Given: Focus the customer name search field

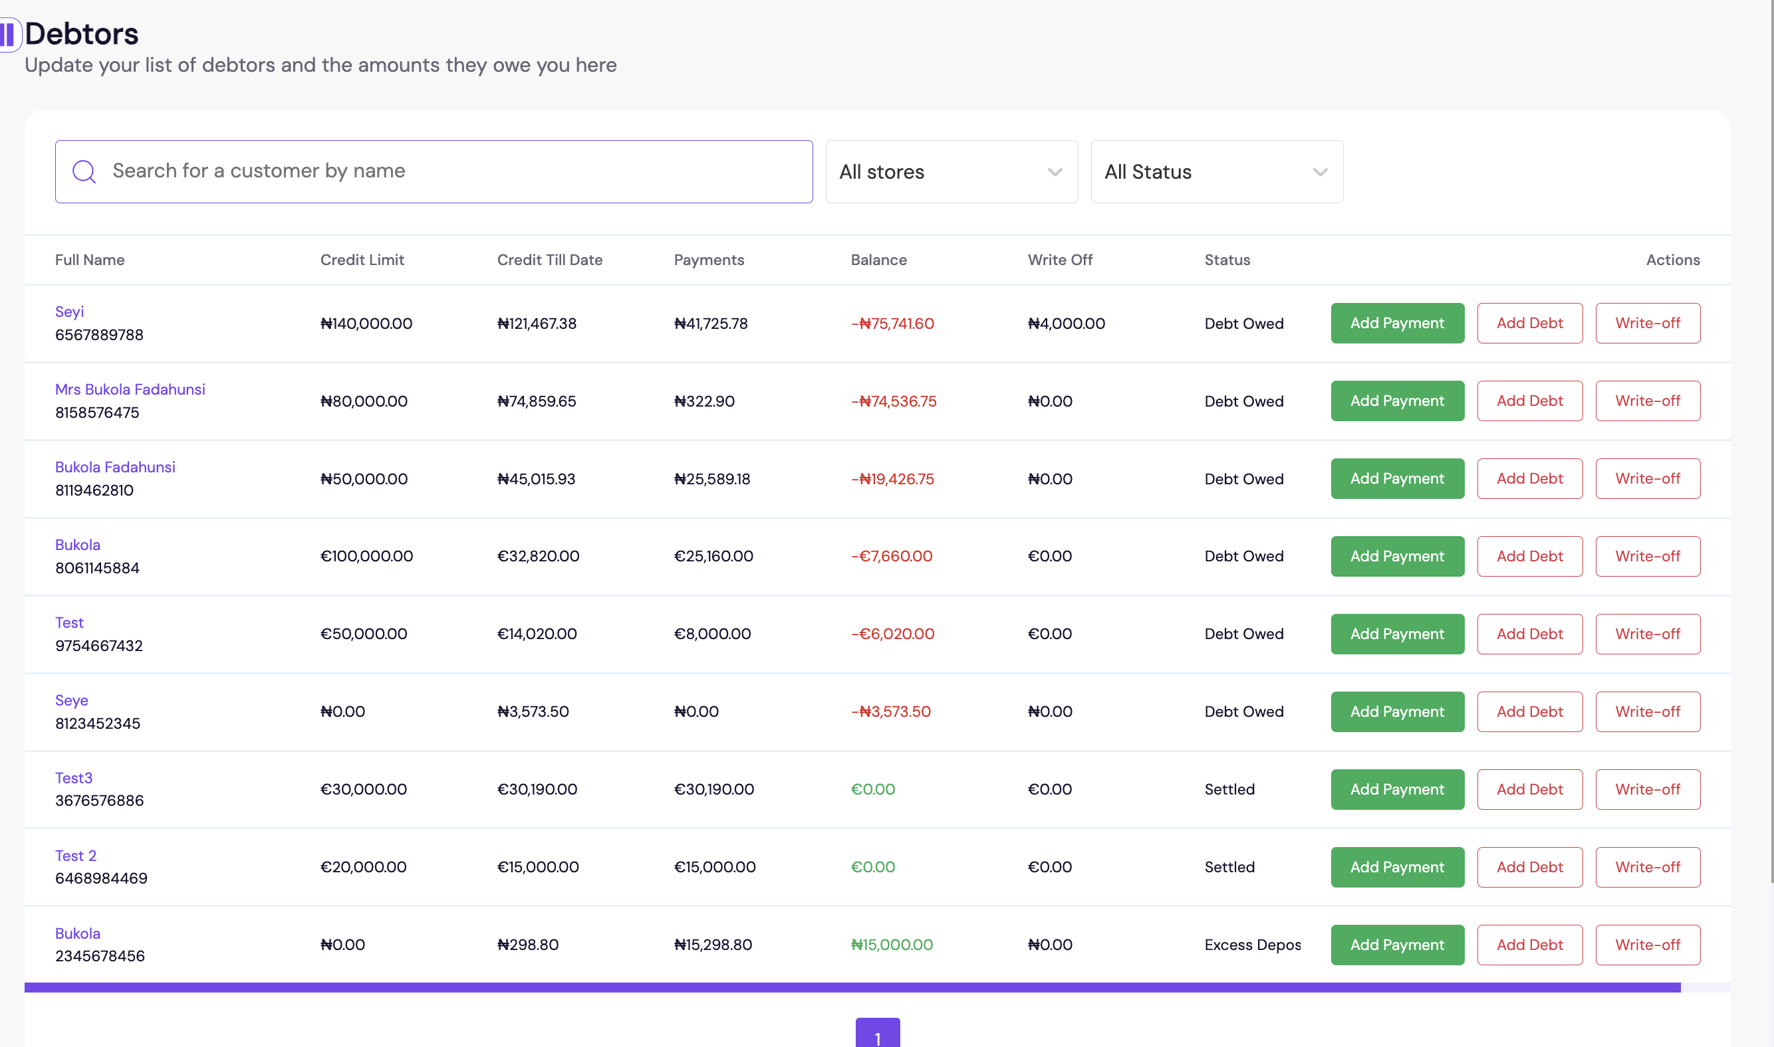Looking at the screenshot, I should click(x=451, y=171).
